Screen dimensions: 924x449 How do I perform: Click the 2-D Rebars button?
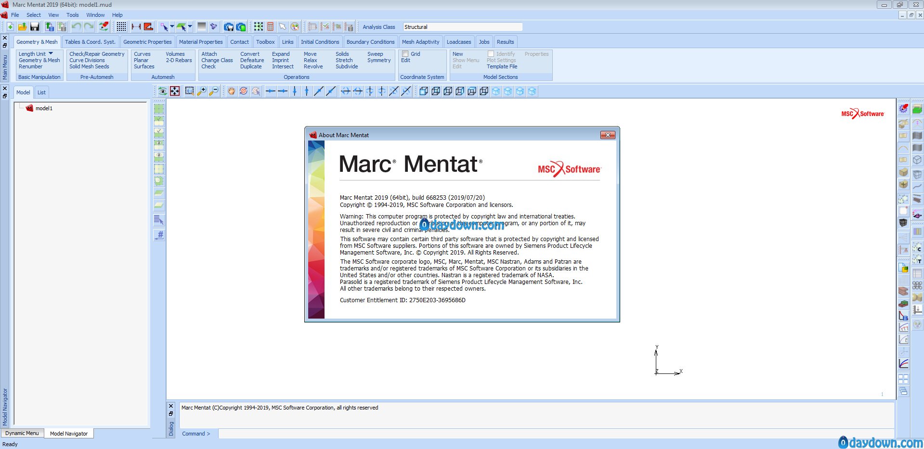tap(179, 60)
